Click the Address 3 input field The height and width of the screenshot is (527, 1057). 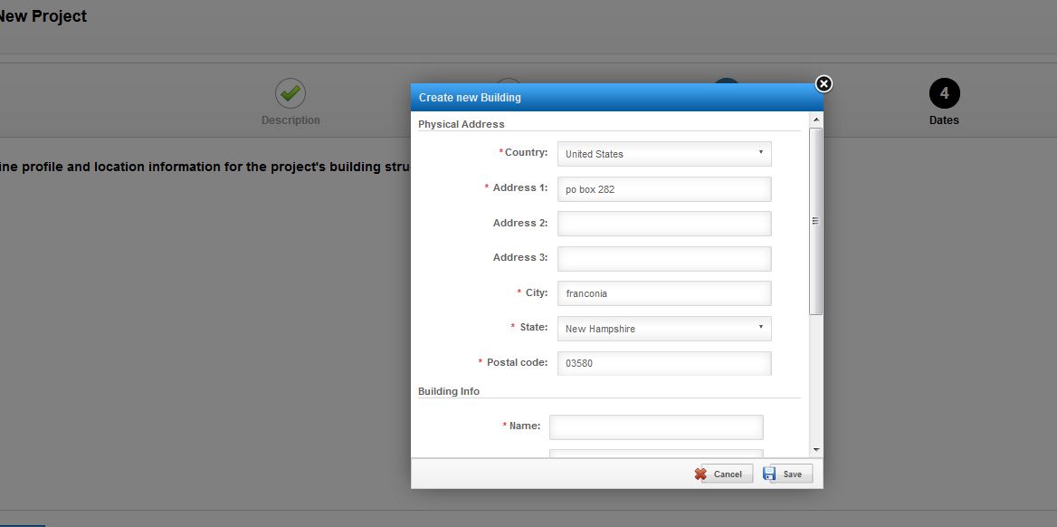tap(664, 258)
